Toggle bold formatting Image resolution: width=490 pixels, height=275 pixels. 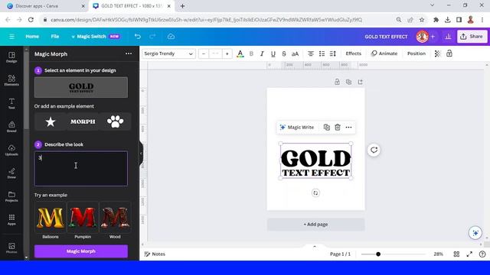(x=251, y=53)
